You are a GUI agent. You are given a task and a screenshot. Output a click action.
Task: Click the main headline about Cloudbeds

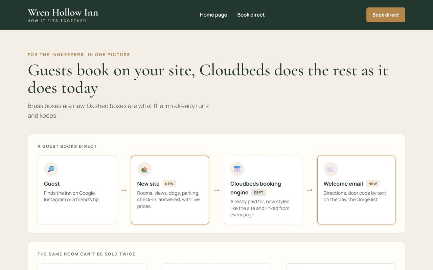(208, 79)
